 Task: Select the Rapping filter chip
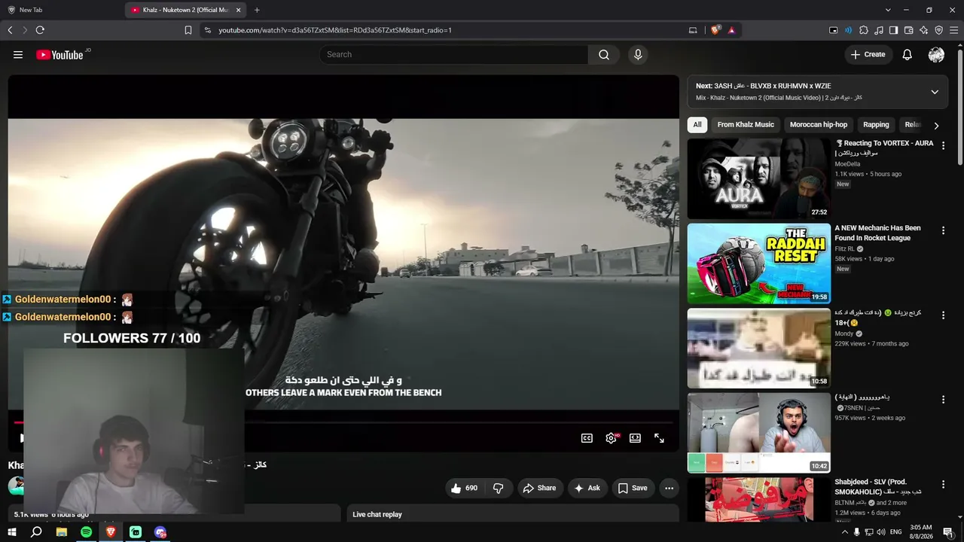pyautogui.click(x=876, y=125)
